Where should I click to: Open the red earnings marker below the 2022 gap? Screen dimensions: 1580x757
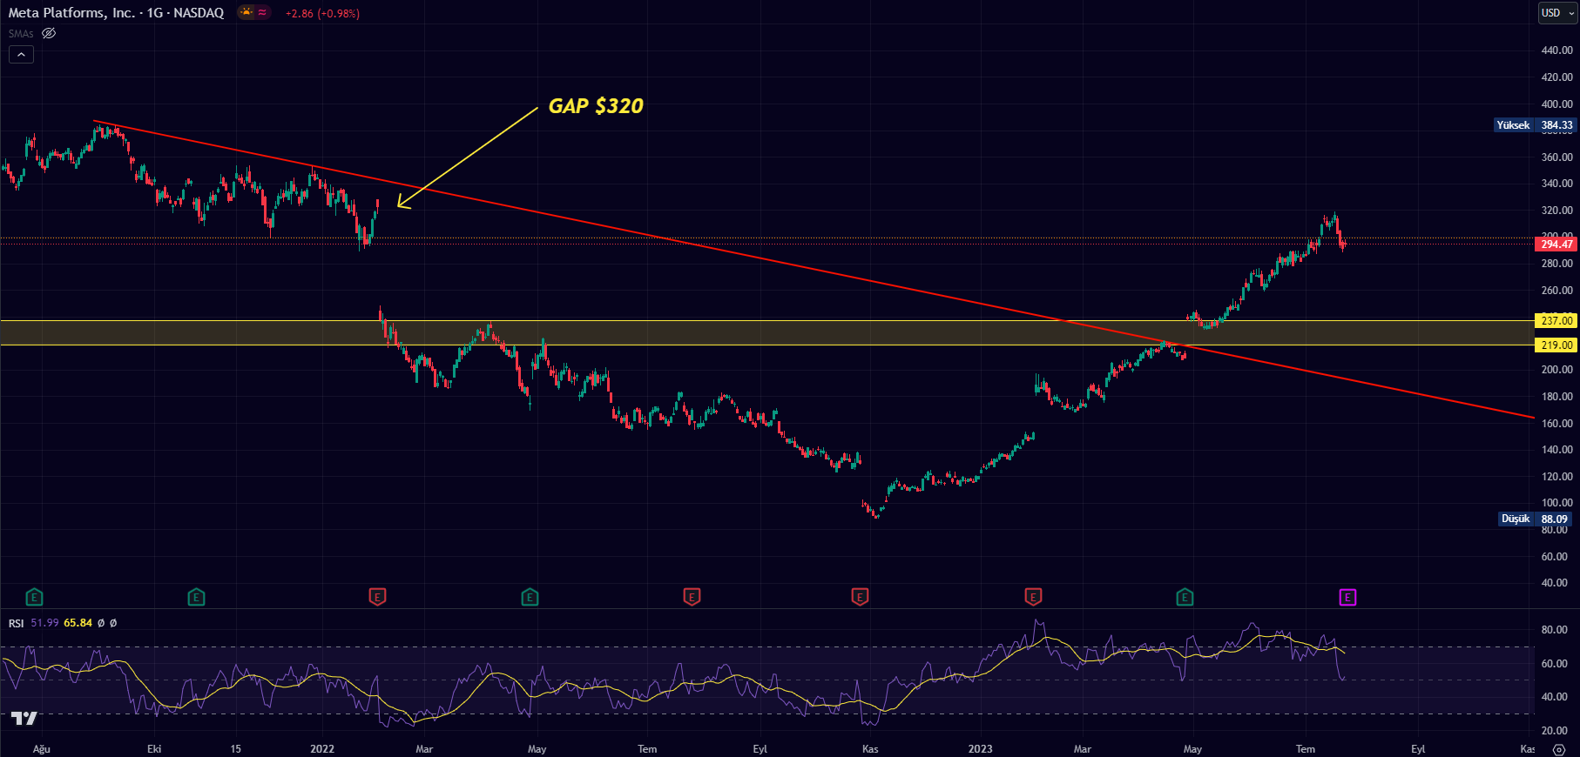tap(377, 597)
